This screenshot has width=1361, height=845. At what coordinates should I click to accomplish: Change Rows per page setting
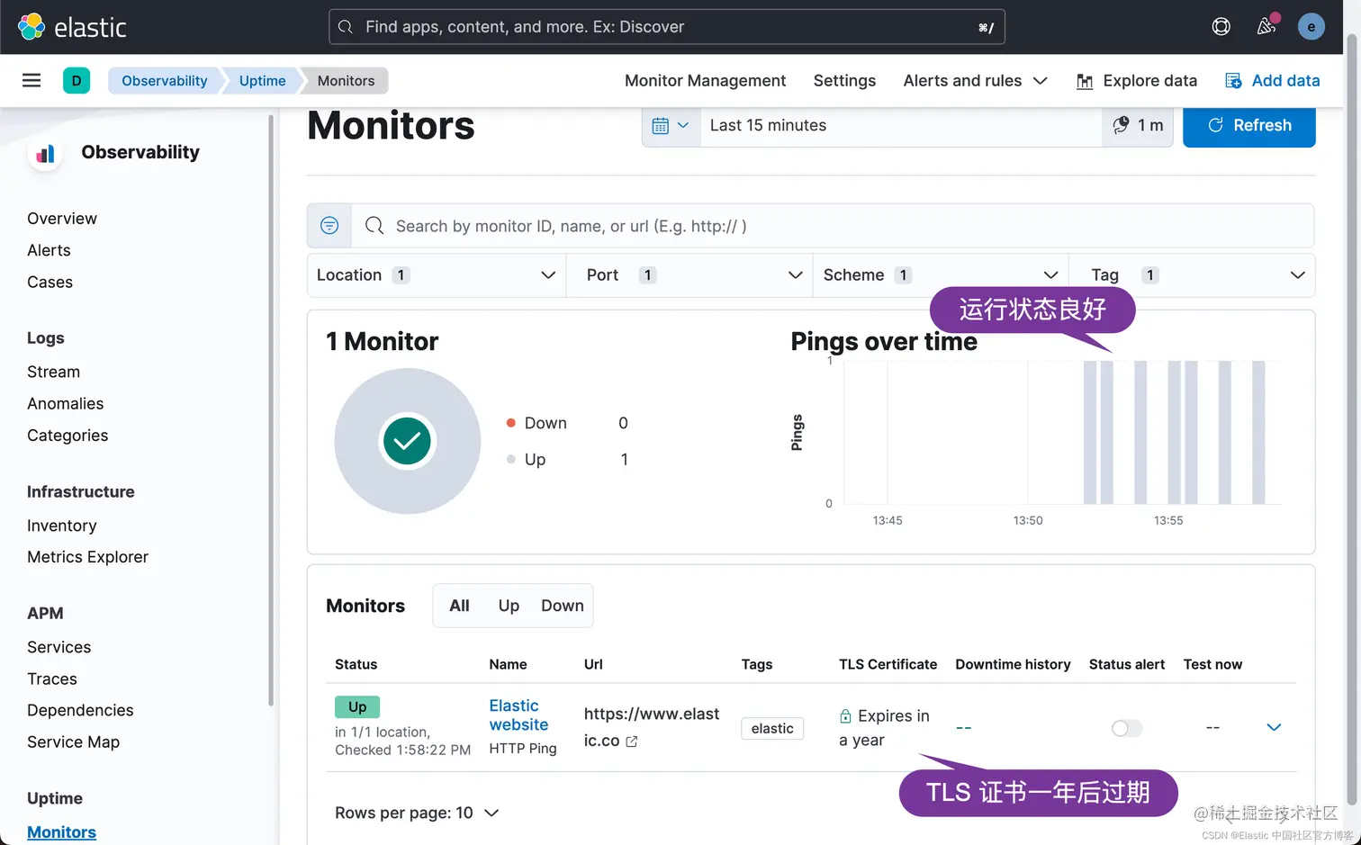pos(417,813)
